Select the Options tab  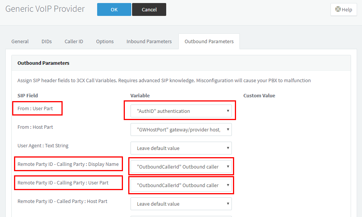click(x=105, y=41)
